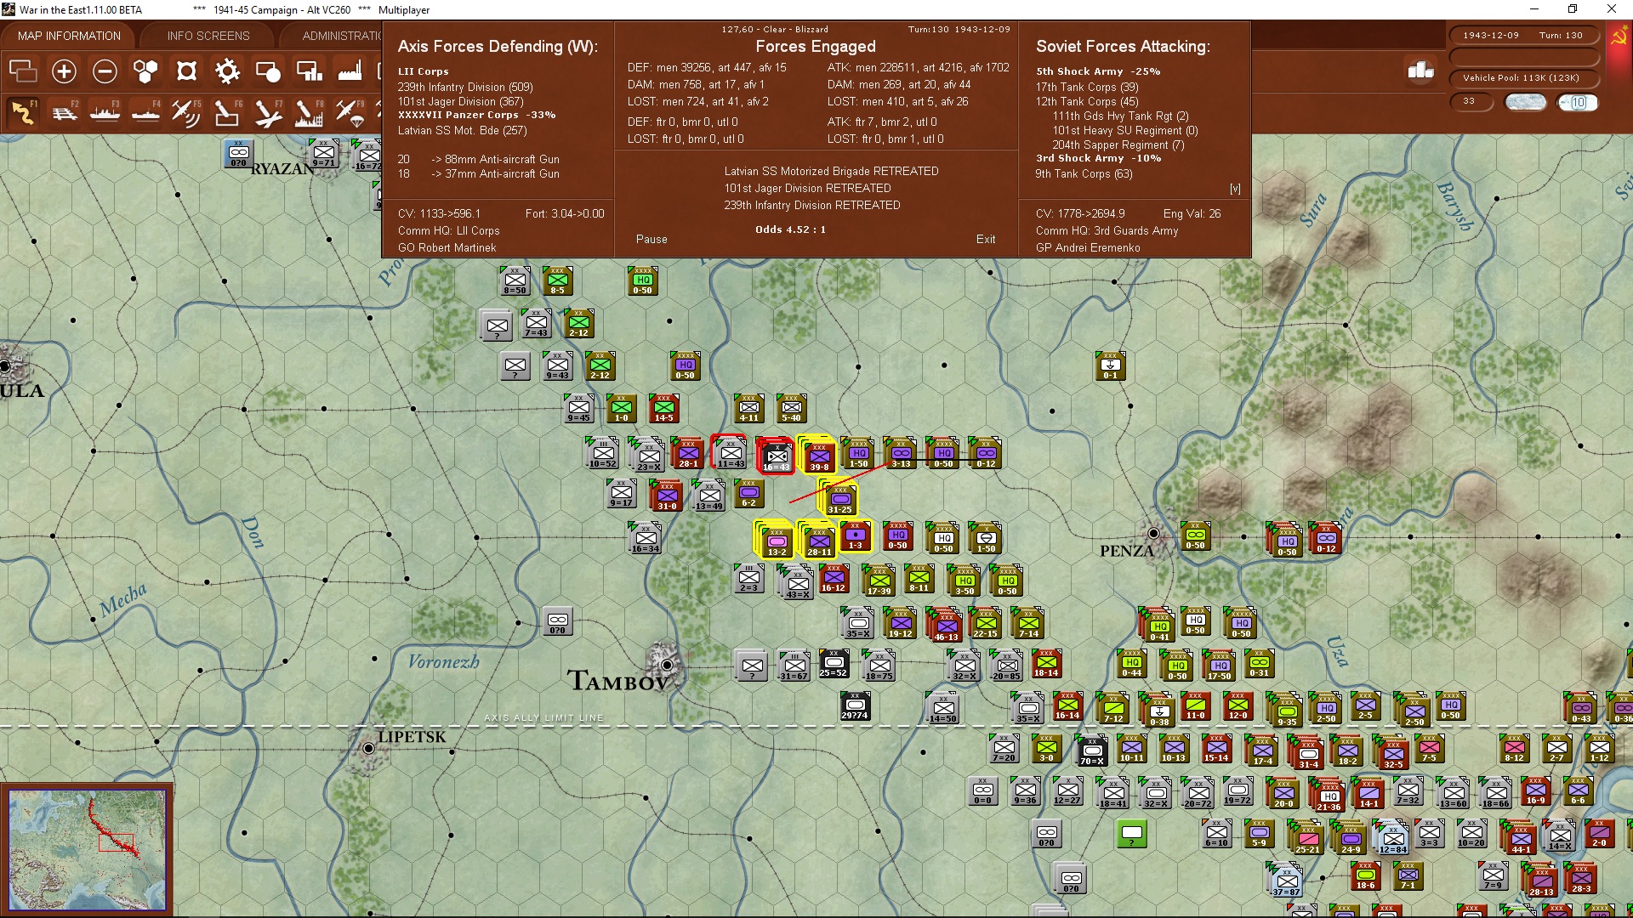1633x918 pixels.
Task: Select the F8 bomb city mode
Action: [309, 112]
